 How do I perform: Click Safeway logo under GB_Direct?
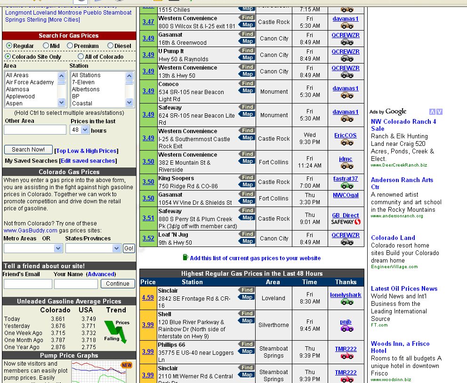tap(346, 222)
